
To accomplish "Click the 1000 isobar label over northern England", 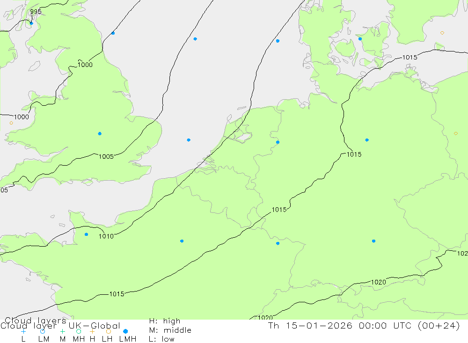I will [x=85, y=65].
